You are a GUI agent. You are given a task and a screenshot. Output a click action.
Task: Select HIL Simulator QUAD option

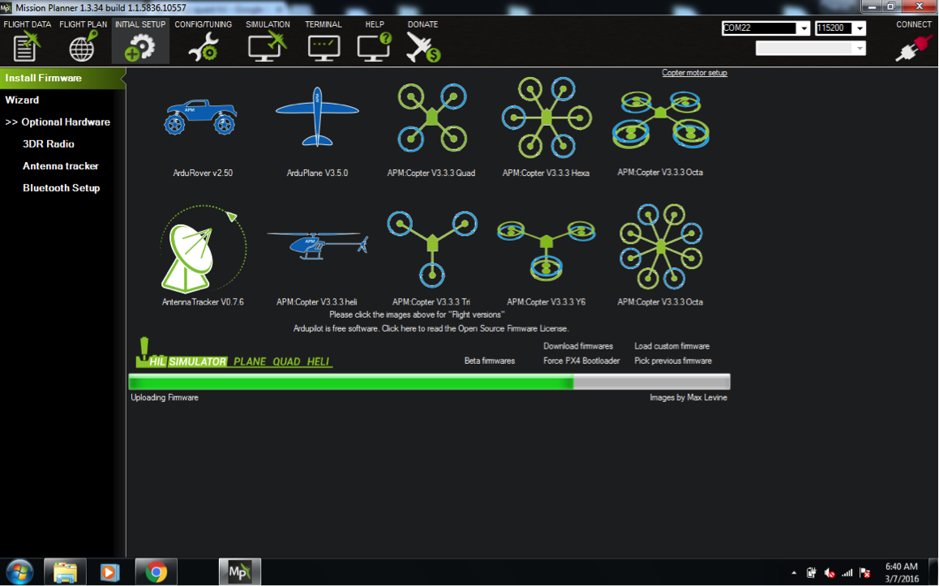(x=286, y=361)
